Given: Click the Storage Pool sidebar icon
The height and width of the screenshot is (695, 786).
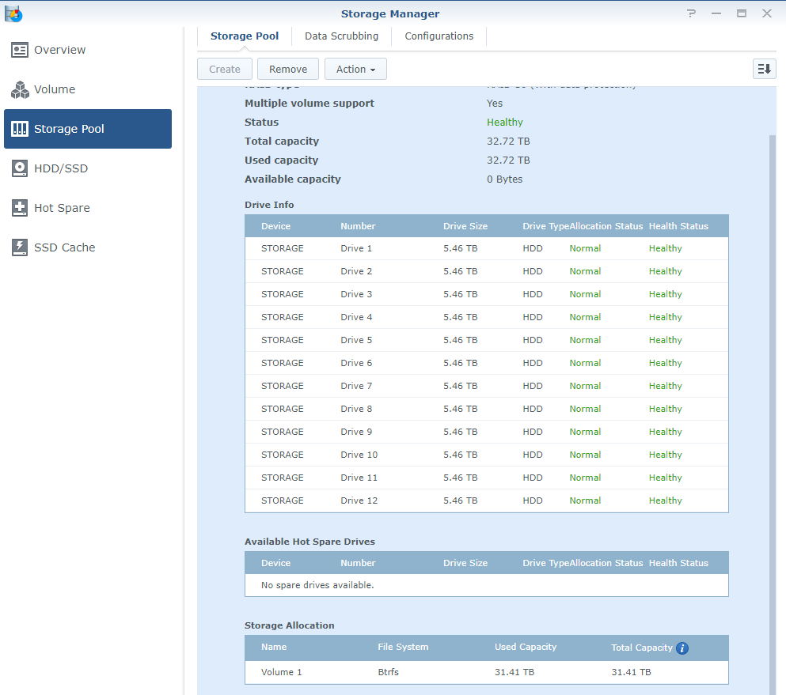Looking at the screenshot, I should point(20,129).
